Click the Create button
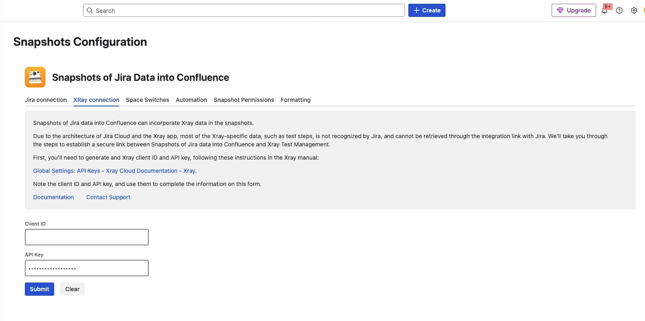Screen dimensions: 645x321 427,10
